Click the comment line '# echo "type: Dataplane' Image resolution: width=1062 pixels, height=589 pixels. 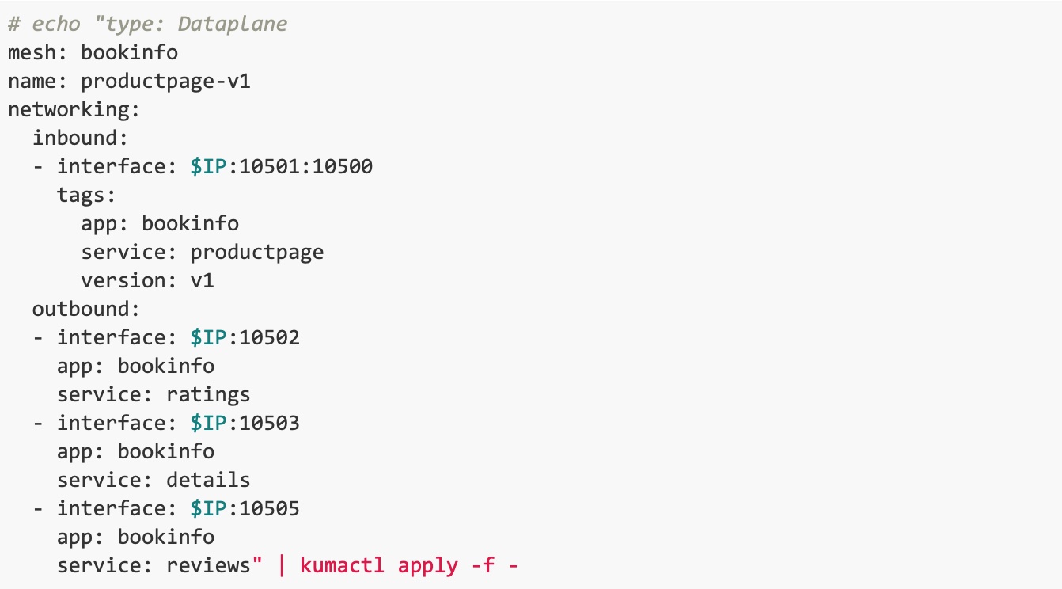coord(147,24)
